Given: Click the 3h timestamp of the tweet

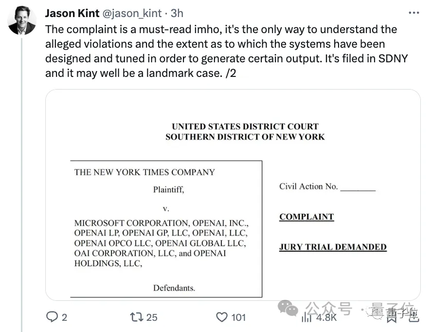Looking at the screenshot, I should point(177,13).
